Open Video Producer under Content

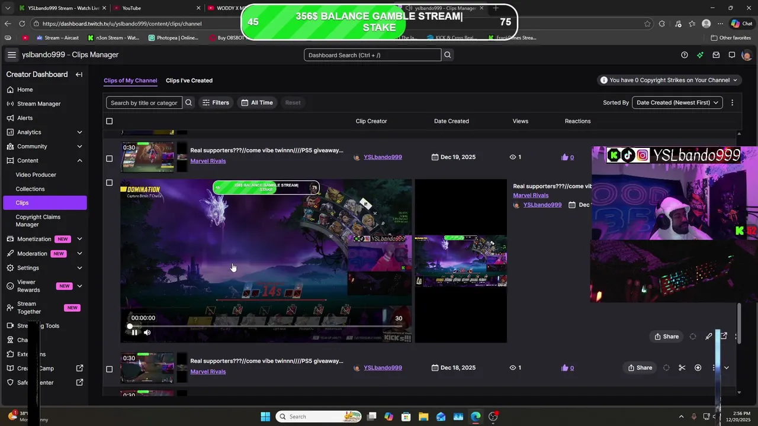click(36, 175)
